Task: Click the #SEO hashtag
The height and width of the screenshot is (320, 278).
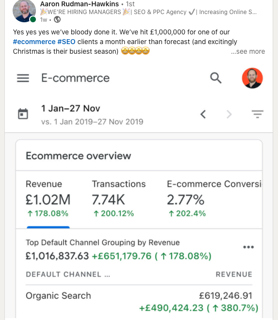Action: (x=66, y=42)
